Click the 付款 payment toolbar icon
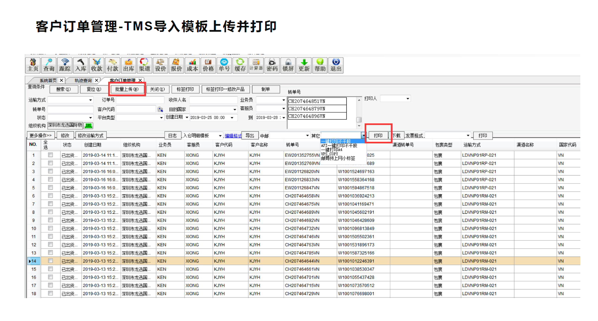The height and width of the screenshot is (321, 598). click(113, 65)
